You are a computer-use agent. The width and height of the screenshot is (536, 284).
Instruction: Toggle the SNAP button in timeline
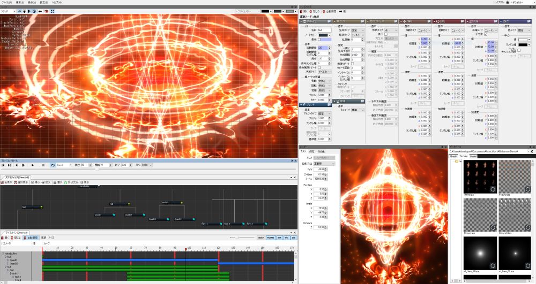261,237
